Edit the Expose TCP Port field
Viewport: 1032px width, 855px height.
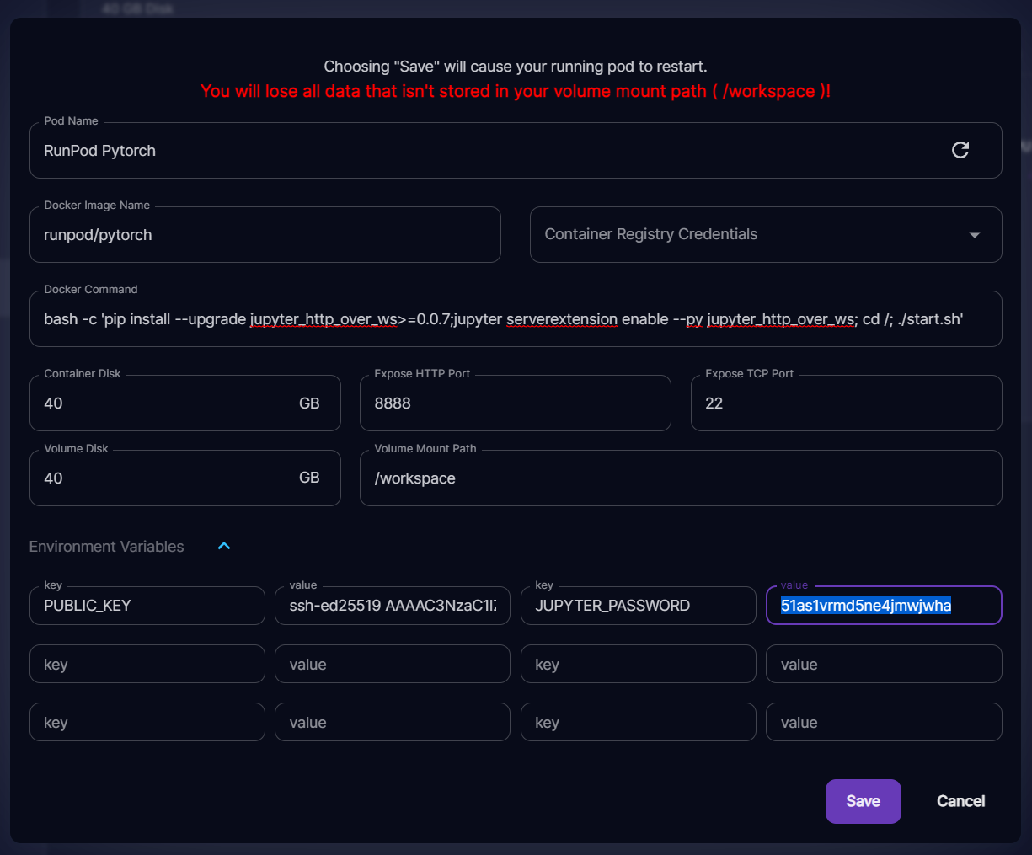tap(846, 403)
